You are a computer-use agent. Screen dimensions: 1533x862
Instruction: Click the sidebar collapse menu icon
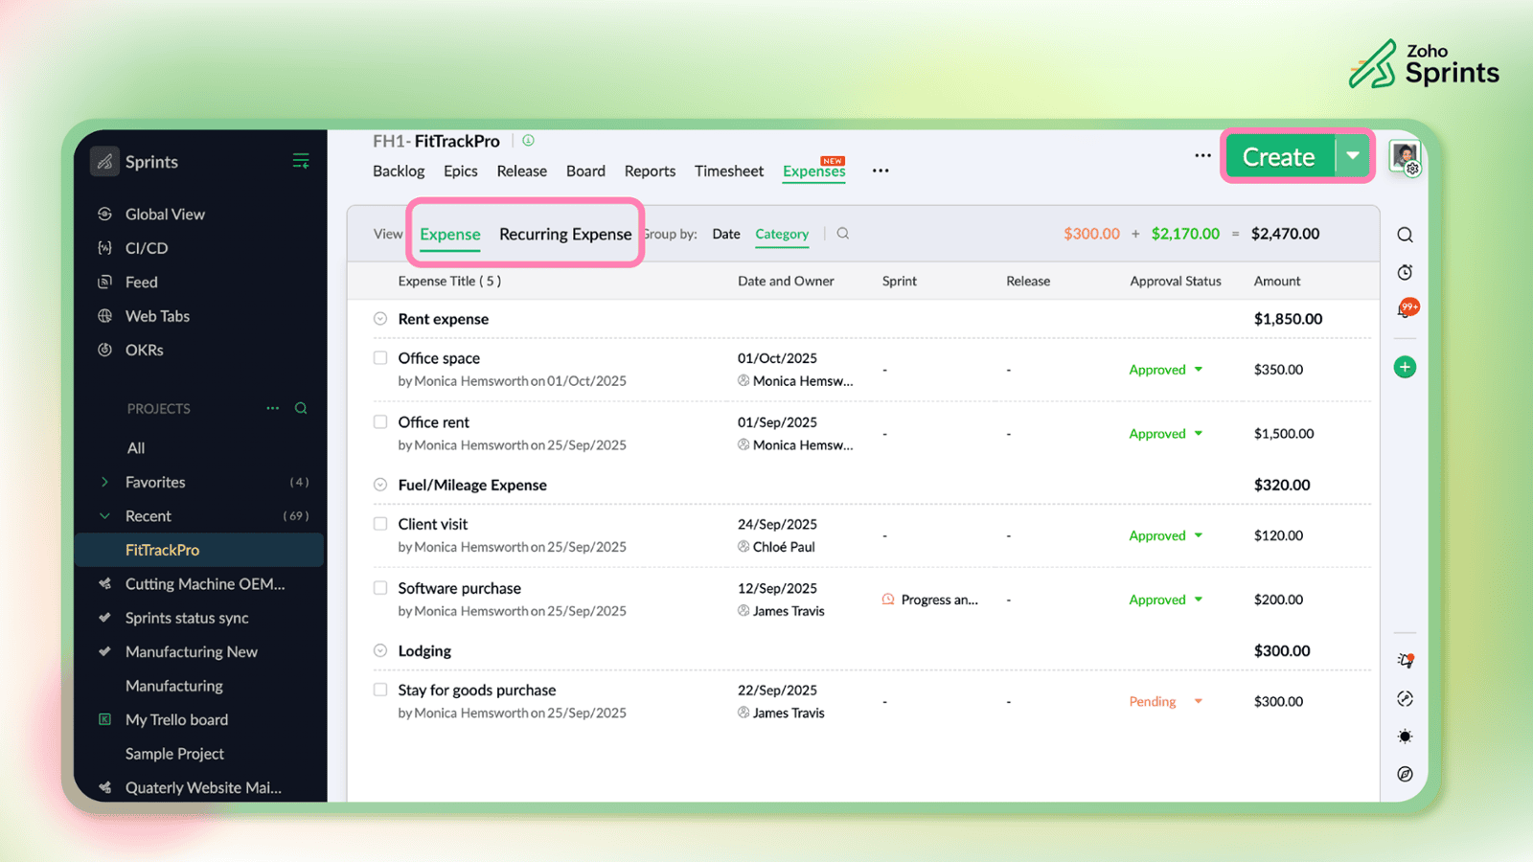point(301,161)
